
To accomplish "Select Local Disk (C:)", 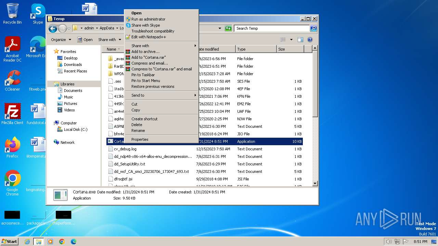I will click(76, 129).
